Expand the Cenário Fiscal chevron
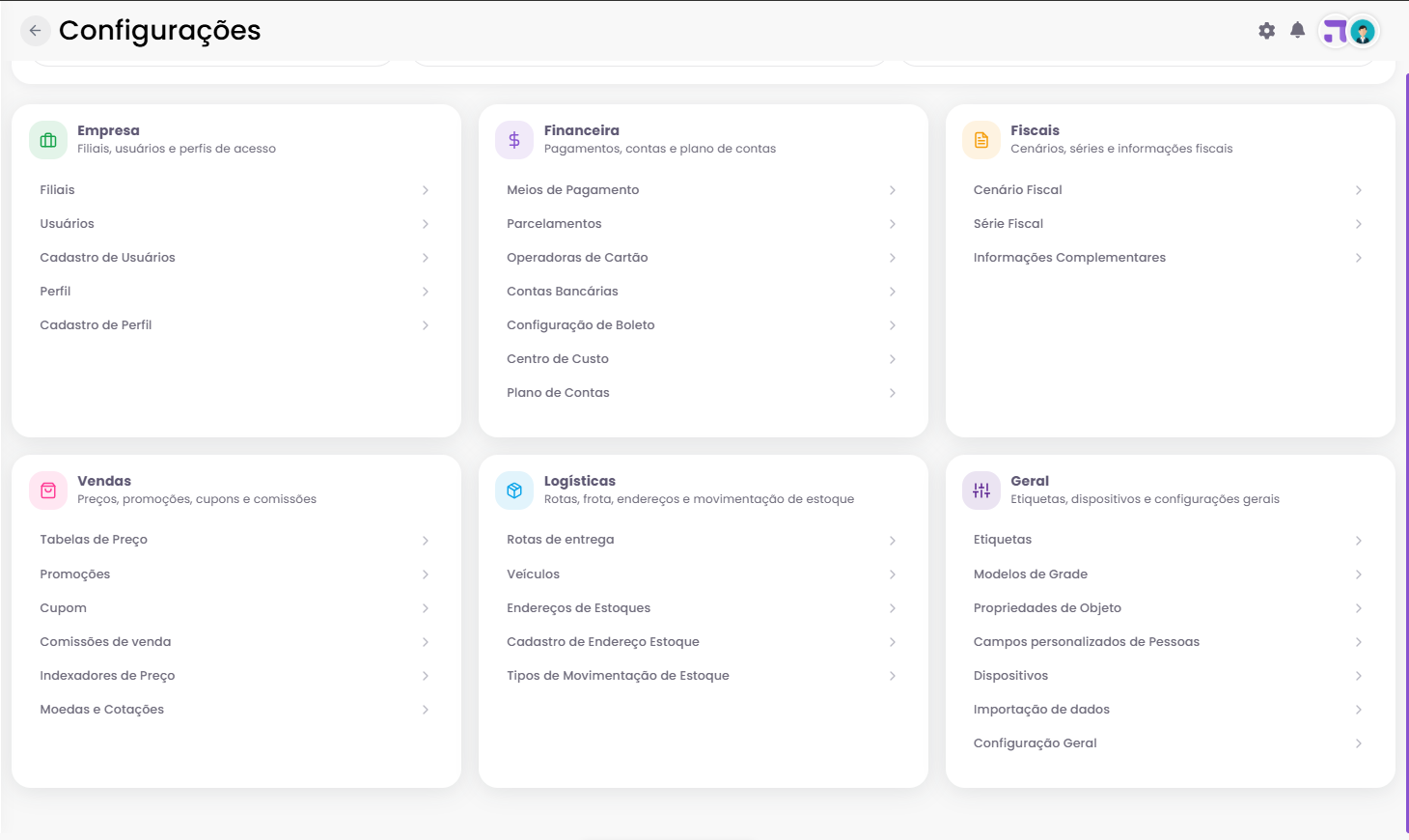The height and width of the screenshot is (840, 1409). pos(1359,190)
